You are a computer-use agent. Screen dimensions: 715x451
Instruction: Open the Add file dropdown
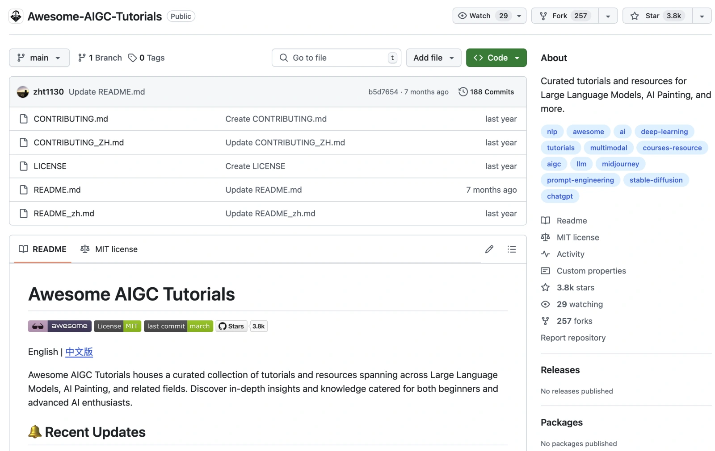tap(433, 58)
